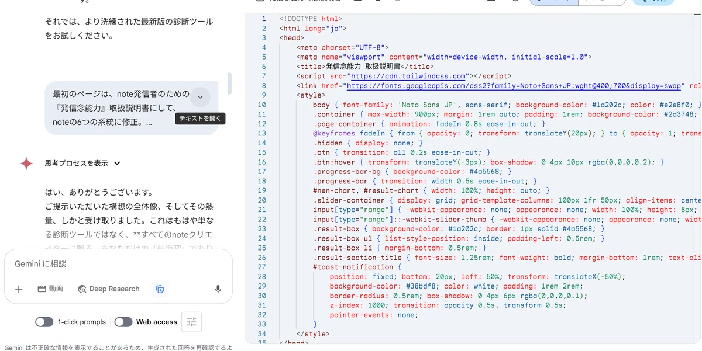Toggle the highlighted Canvas tool icon
Image resolution: width=702 pixels, height=351 pixels.
(160, 289)
